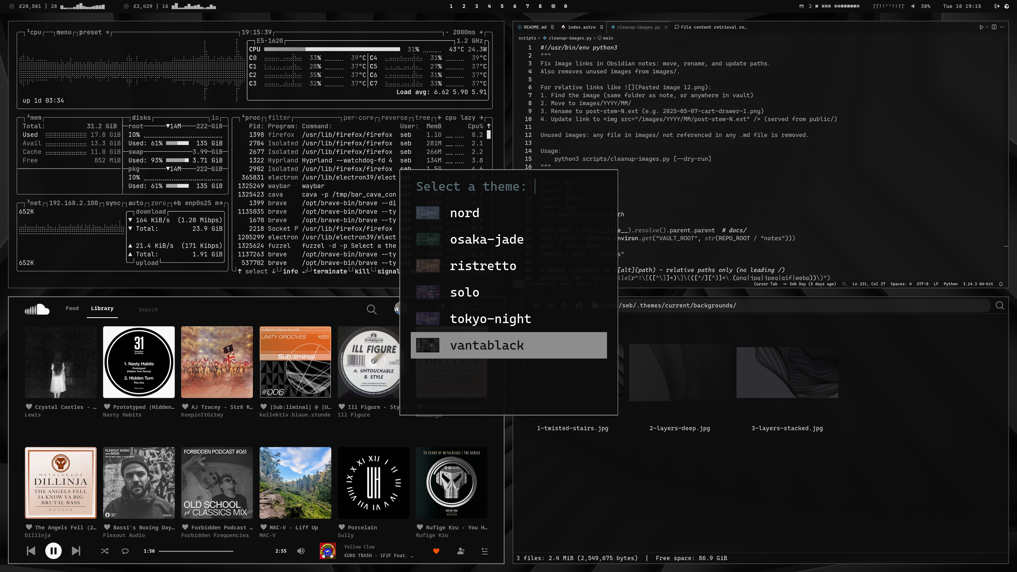The image size is (1017, 572).
Task: Switch to the README.md tab
Action: pyautogui.click(x=534, y=27)
